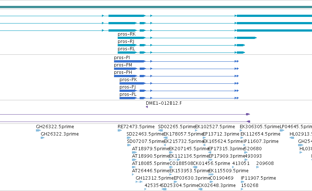Click the EK115509.5prime EST label

coord(228,171)
